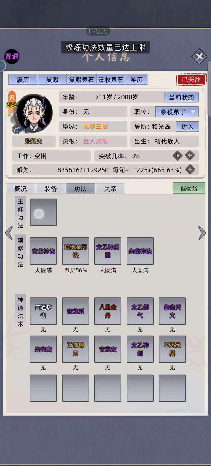
Task: Click the male gender symbol badge
Action: tap(17, 129)
